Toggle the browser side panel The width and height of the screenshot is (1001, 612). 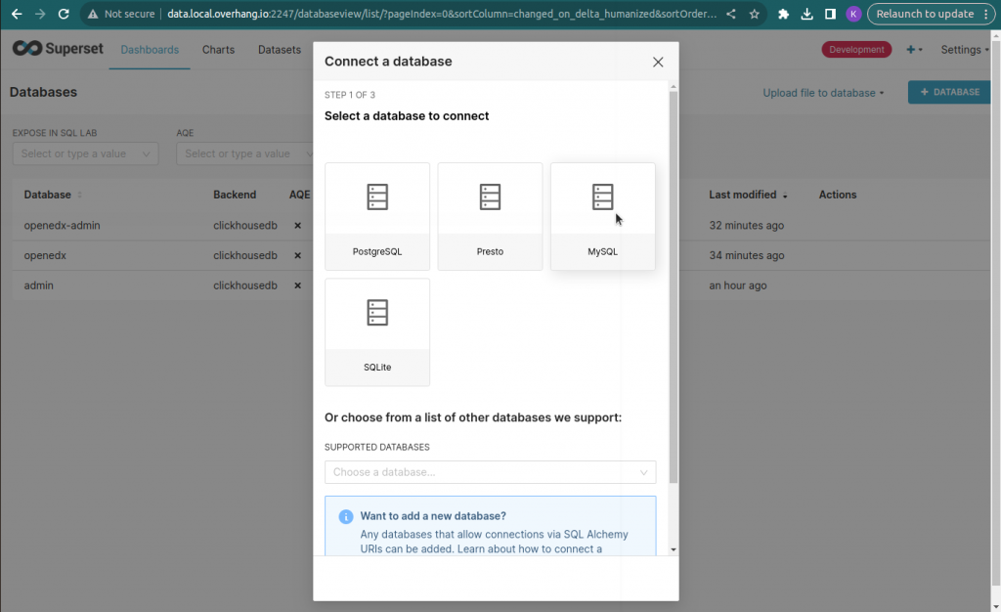tap(831, 14)
